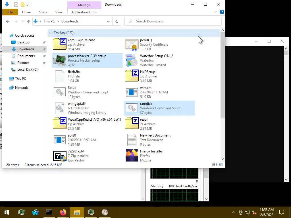This screenshot has width=291, height=218.
Task: Open Waterfox from the taskbar
Action: [35, 212]
